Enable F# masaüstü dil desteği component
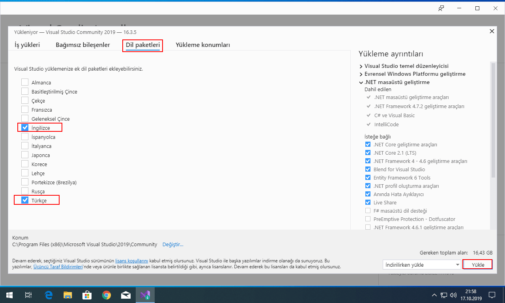 tap(368, 211)
